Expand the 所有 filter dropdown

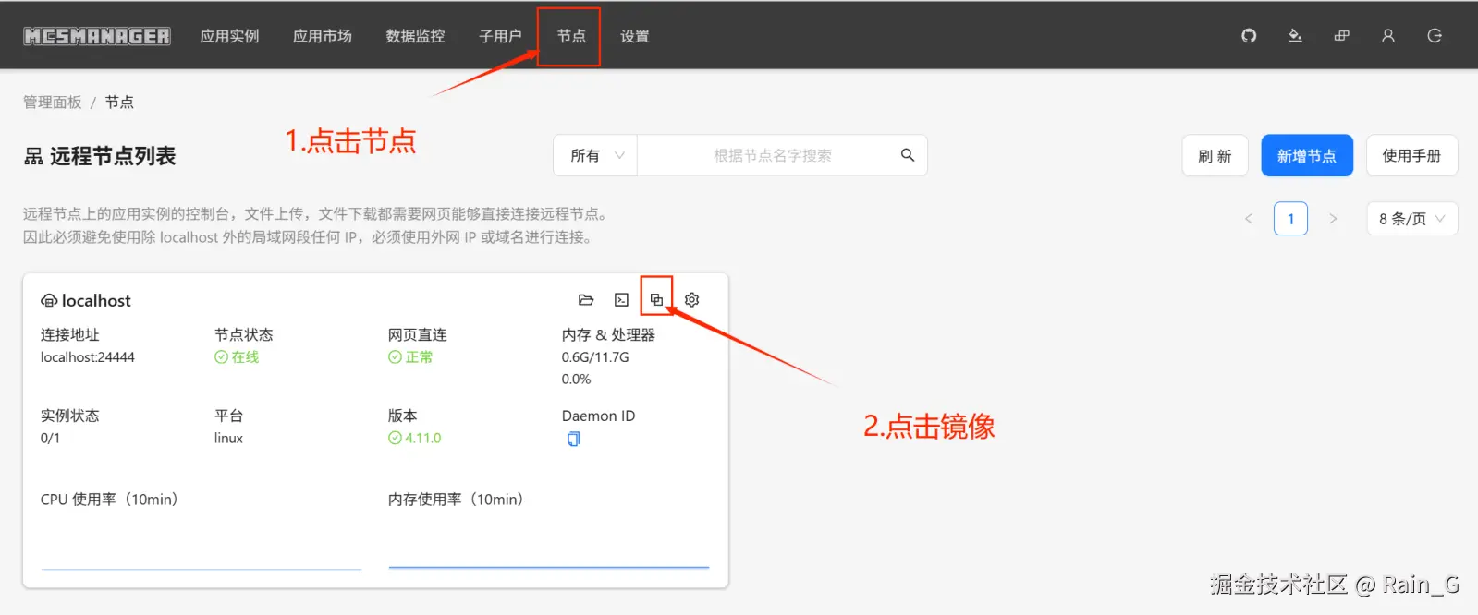click(596, 155)
